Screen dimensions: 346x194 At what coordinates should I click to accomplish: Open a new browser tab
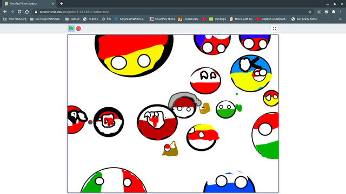click(x=61, y=4)
